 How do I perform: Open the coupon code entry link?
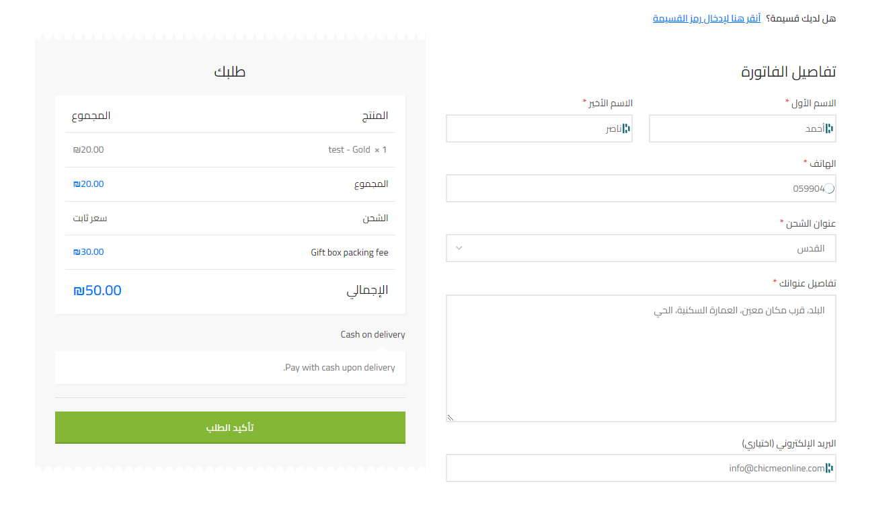click(x=707, y=18)
